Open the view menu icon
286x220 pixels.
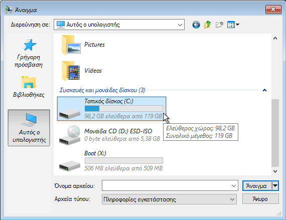click(x=231, y=25)
